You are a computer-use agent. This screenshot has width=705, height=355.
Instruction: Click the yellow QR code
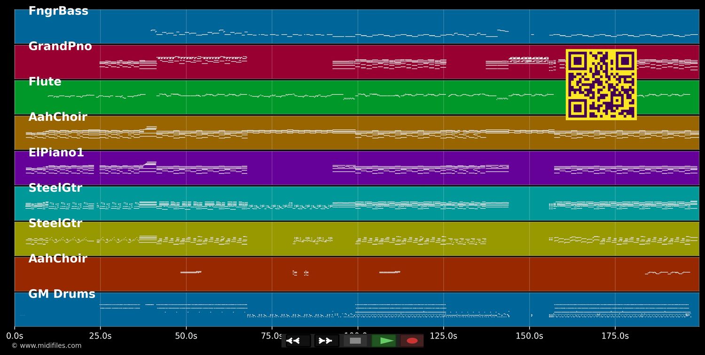coord(601,85)
